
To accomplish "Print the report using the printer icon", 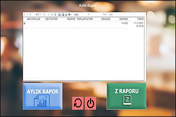I will [x=59, y=14].
